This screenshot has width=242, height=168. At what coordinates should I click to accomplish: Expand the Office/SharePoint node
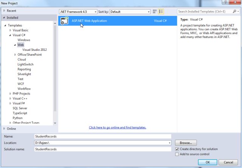[x=15, y=55]
